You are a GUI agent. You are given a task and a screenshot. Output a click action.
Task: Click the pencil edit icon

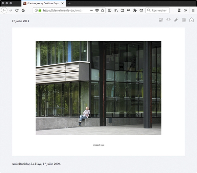click(176, 20)
